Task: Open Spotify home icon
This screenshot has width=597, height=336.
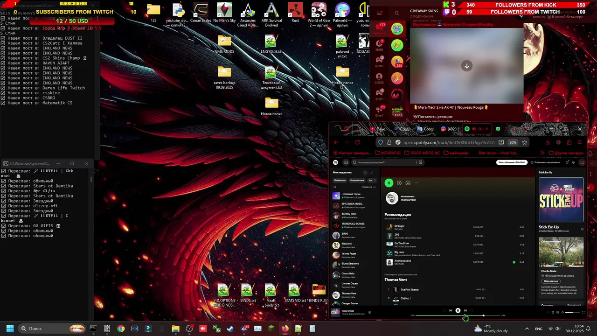Action: click(x=346, y=162)
